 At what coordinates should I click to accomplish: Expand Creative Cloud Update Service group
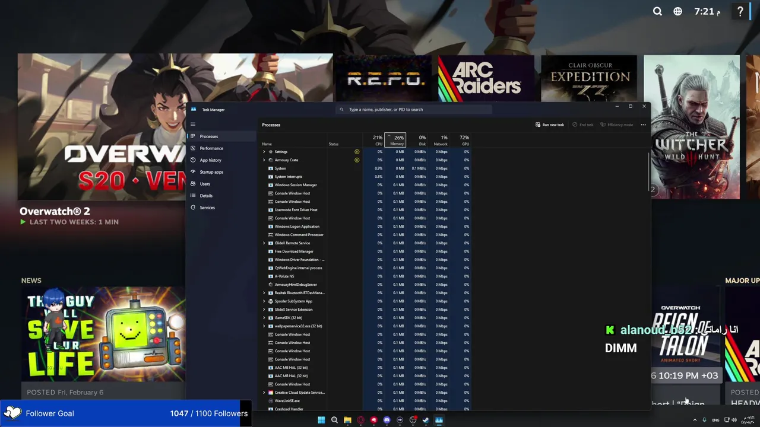[264, 393]
